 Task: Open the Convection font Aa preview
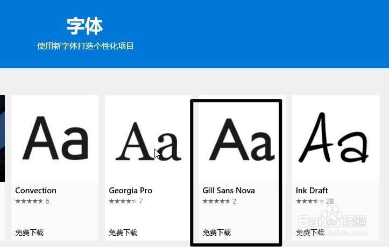click(x=55, y=139)
